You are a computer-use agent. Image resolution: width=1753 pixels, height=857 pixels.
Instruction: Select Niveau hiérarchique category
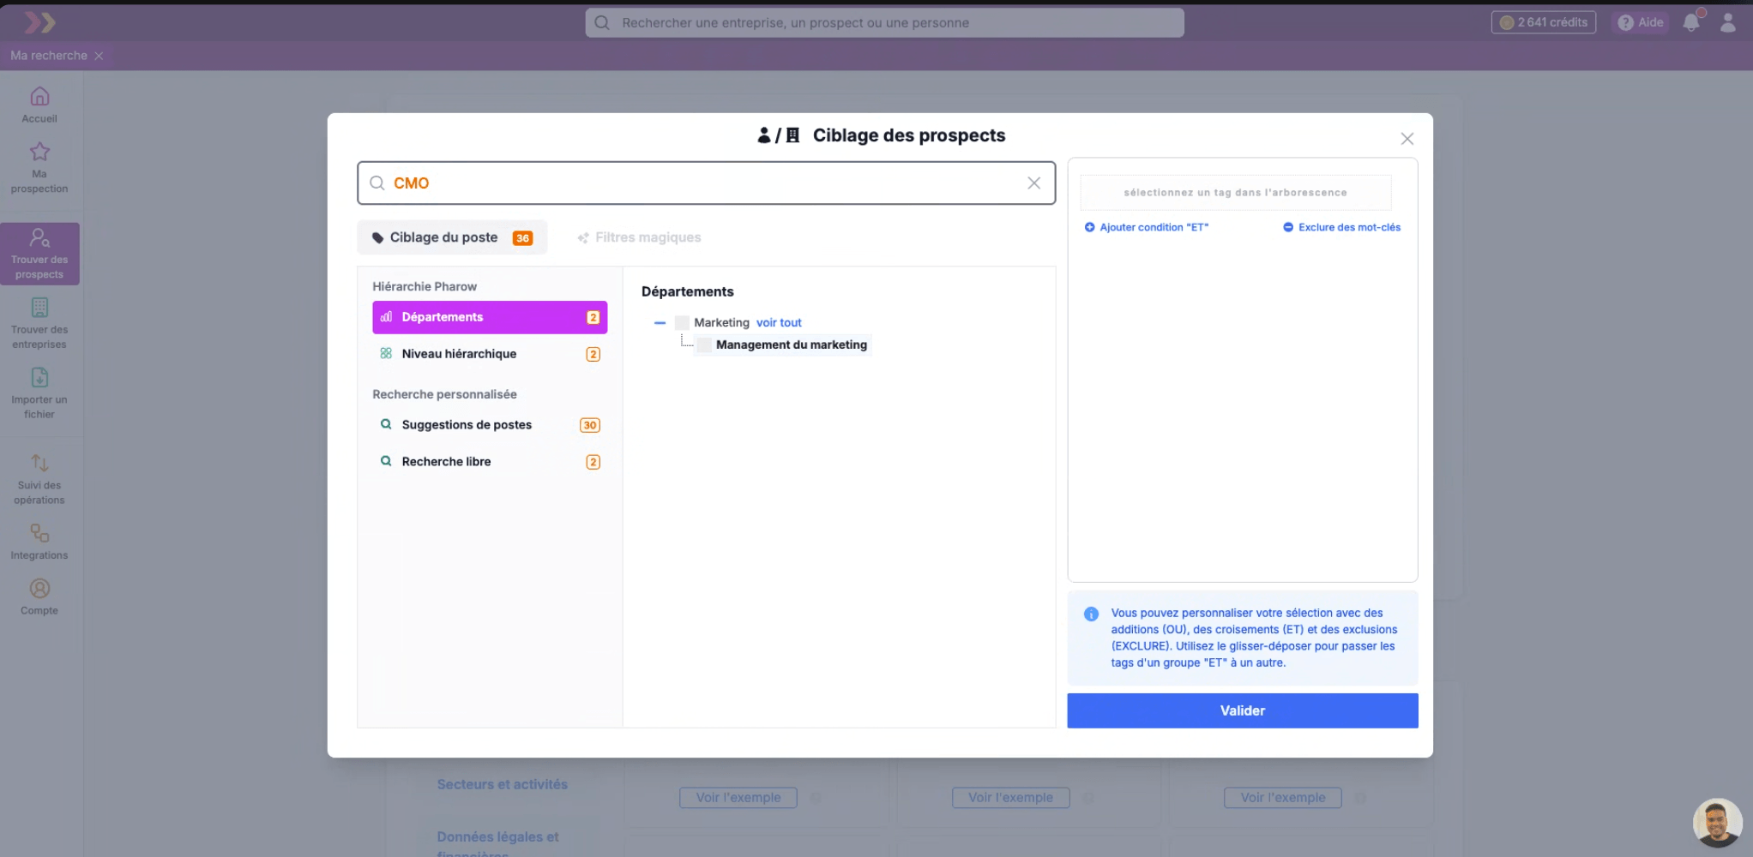490,354
